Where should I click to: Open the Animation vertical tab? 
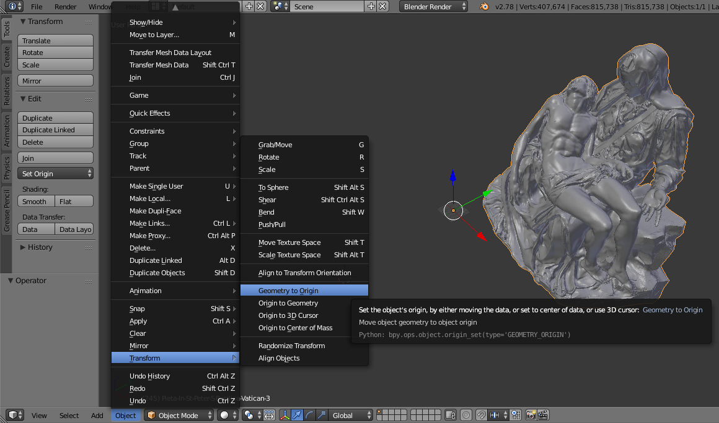click(x=6, y=130)
